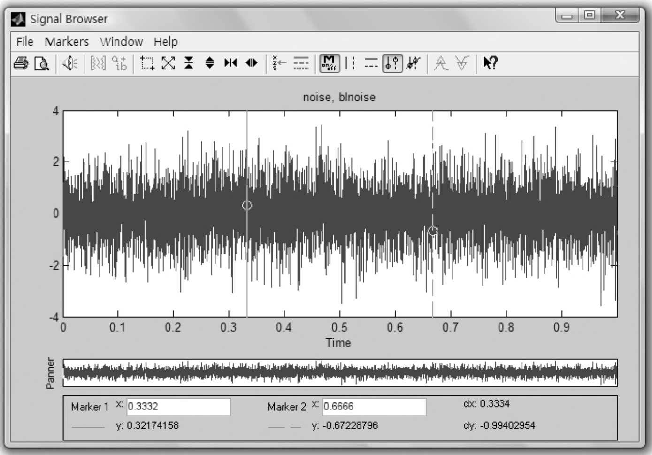
Task: Zoom out on the X axis
Action: coord(252,63)
